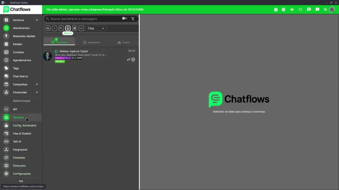Open the message bubble icon with text lines in header
This screenshot has width=339, height=190.
point(309,9)
